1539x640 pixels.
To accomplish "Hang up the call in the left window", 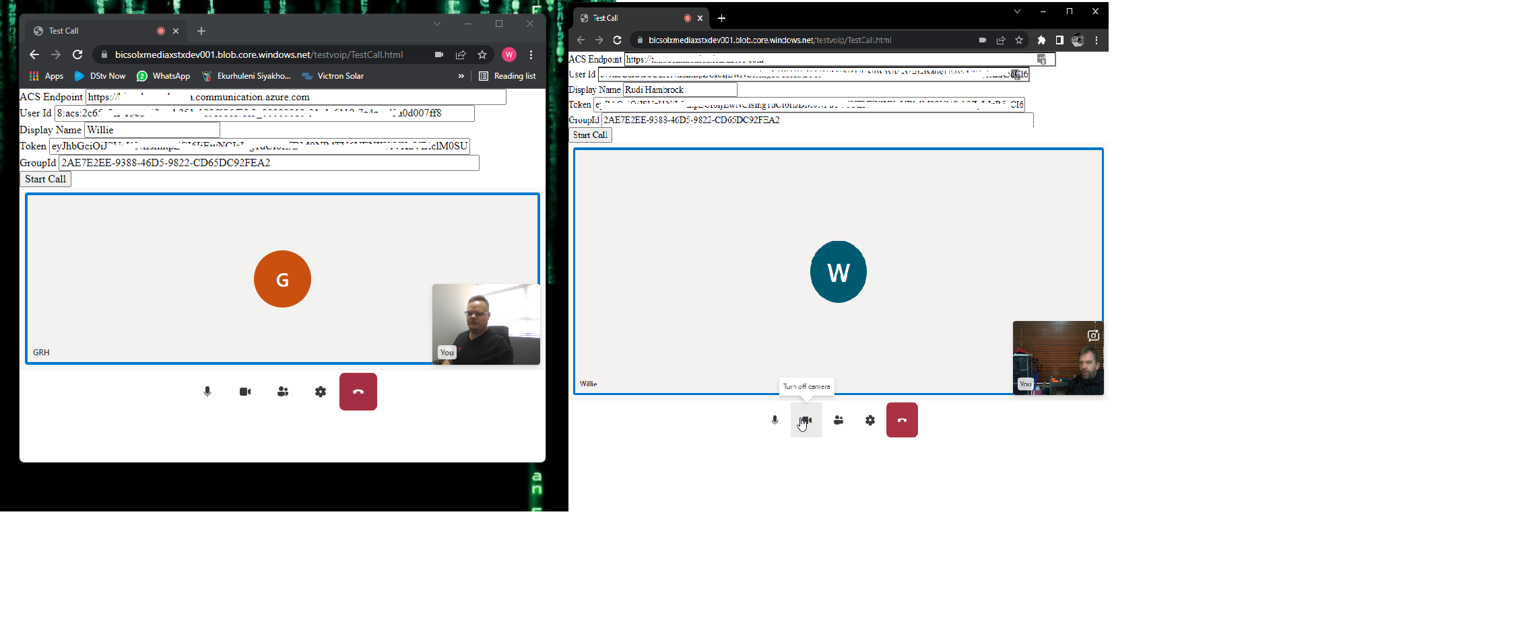I will tap(358, 391).
